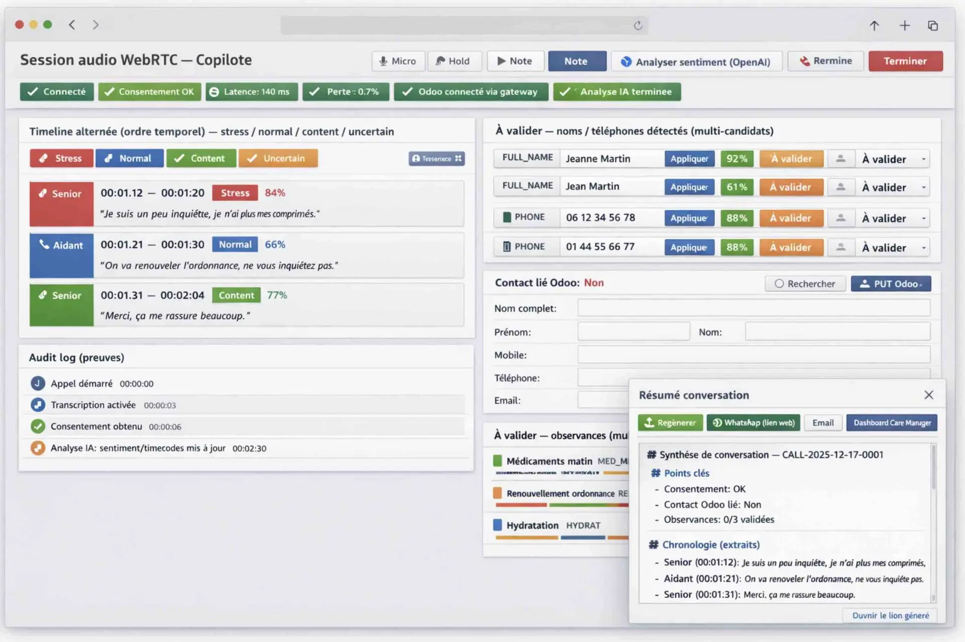Click person icon in Jean Martin row

(840, 187)
